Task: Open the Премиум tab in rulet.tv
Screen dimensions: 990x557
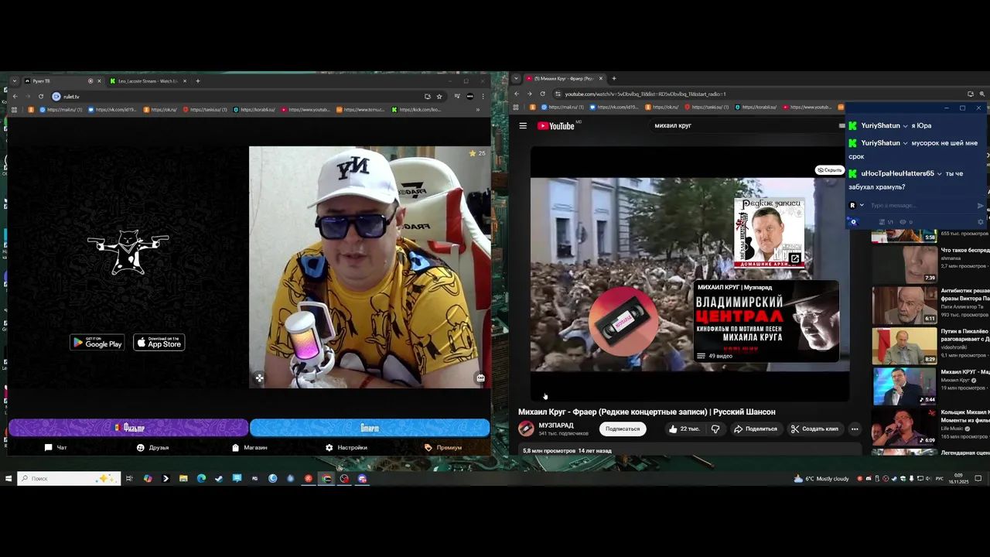Action: (x=443, y=447)
